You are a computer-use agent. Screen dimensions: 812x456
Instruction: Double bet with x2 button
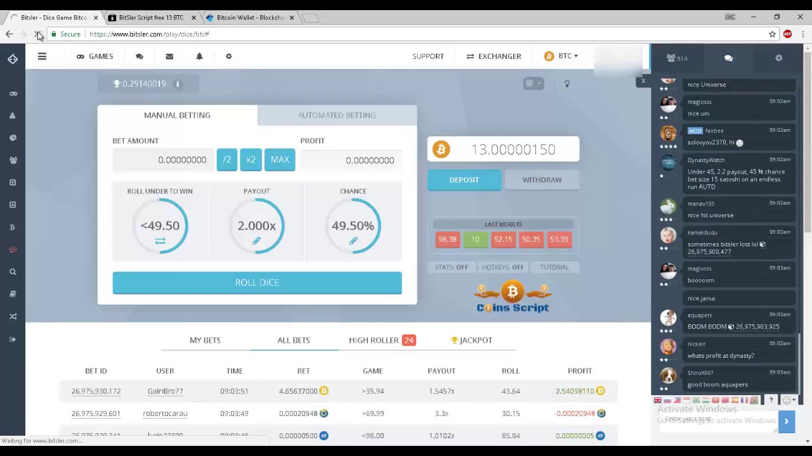[251, 160]
